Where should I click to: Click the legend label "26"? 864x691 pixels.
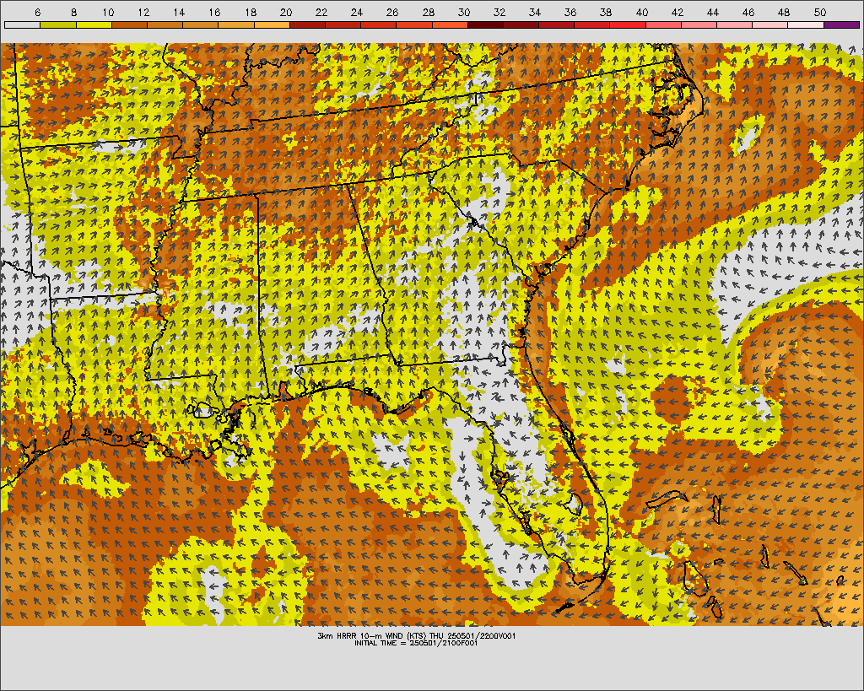tap(392, 12)
